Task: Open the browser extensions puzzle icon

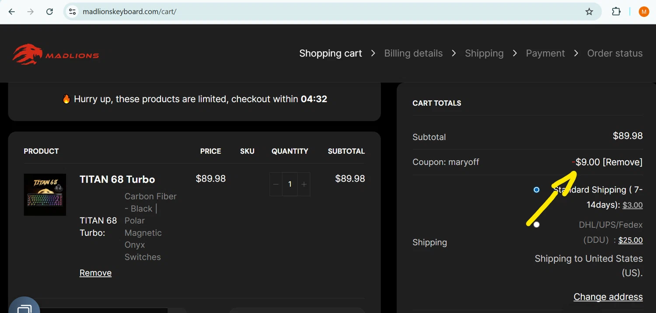Action: click(x=616, y=12)
